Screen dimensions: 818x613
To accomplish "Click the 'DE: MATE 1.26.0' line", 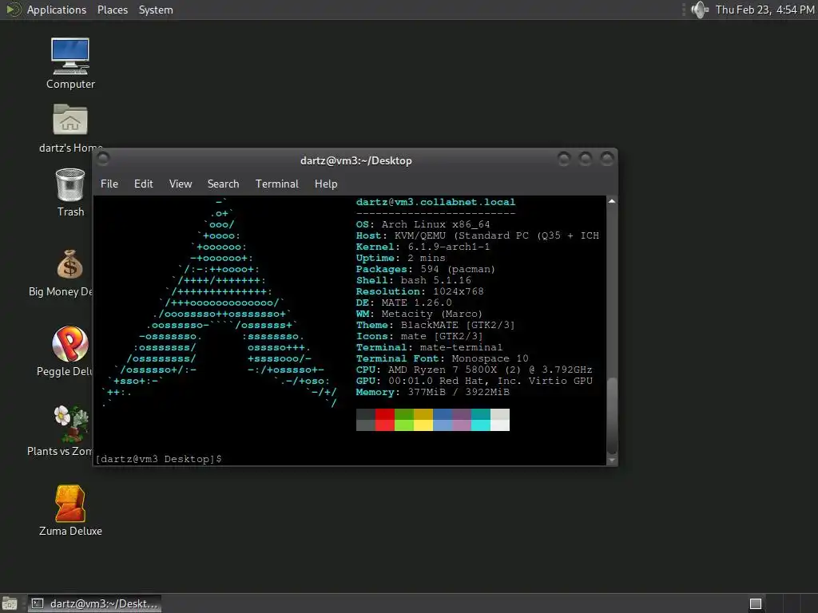I will (x=403, y=303).
